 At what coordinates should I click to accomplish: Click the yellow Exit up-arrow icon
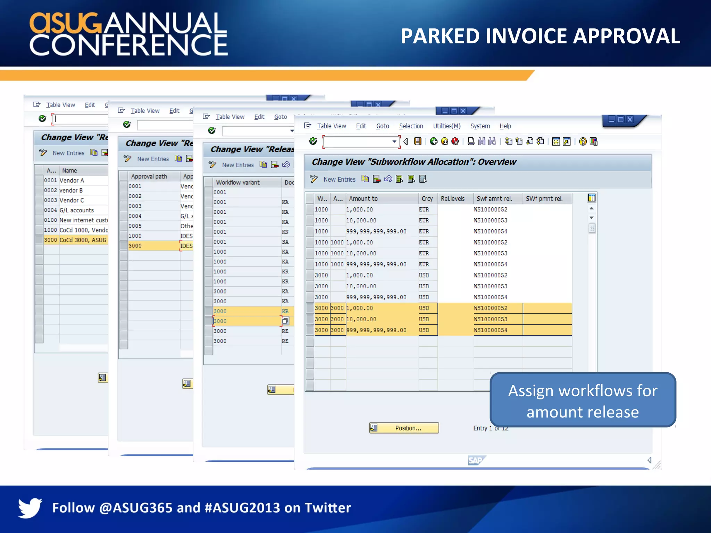pos(444,141)
